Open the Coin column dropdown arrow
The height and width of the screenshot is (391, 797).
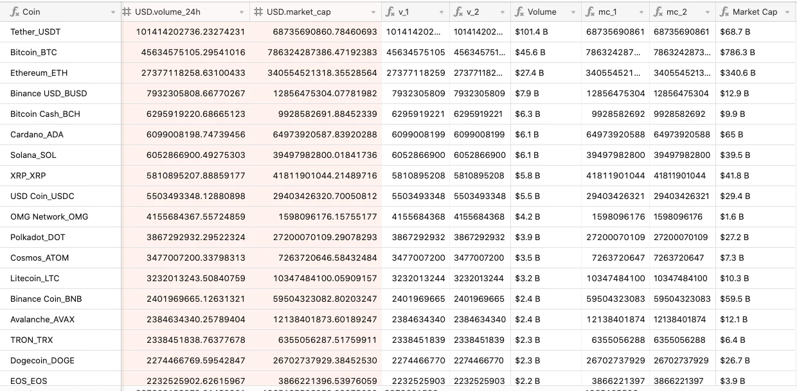pyautogui.click(x=113, y=12)
